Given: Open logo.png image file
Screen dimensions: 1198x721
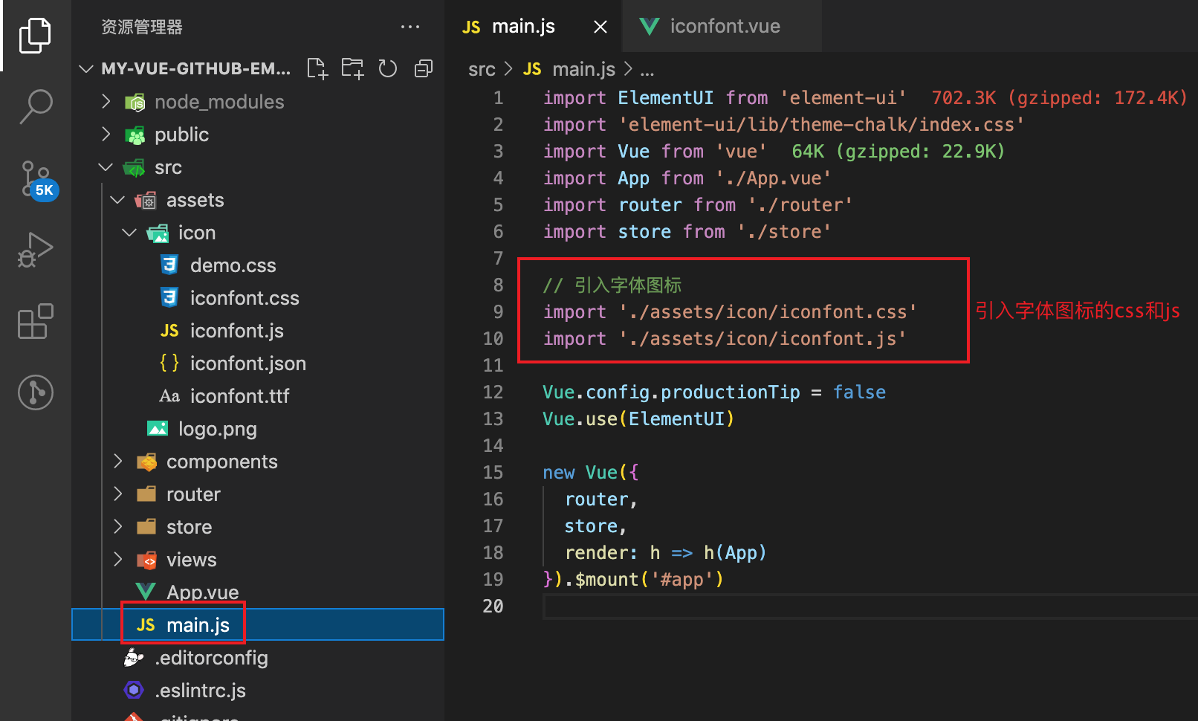Looking at the screenshot, I should coord(218,429).
